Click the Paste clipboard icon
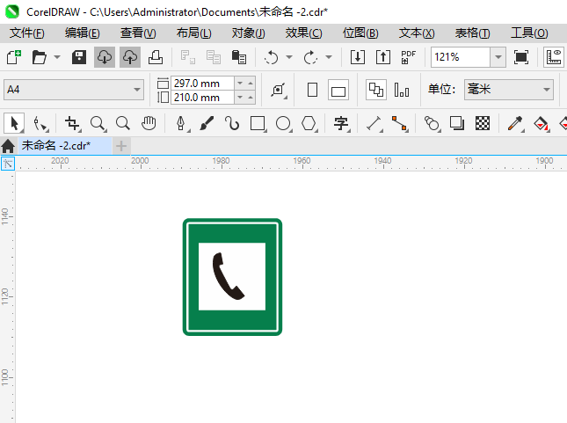The image size is (567, 423). point(238,57)
